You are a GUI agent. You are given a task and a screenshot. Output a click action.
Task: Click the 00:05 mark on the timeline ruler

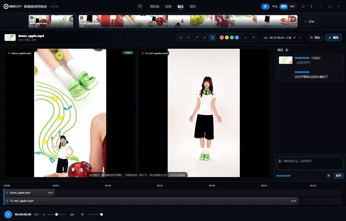click(x=56, y=185)
